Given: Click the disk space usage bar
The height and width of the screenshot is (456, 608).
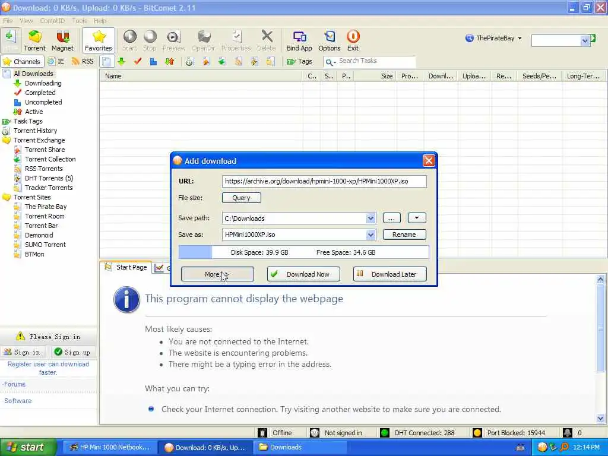Looking at the screenshot, I should [303, 252].
